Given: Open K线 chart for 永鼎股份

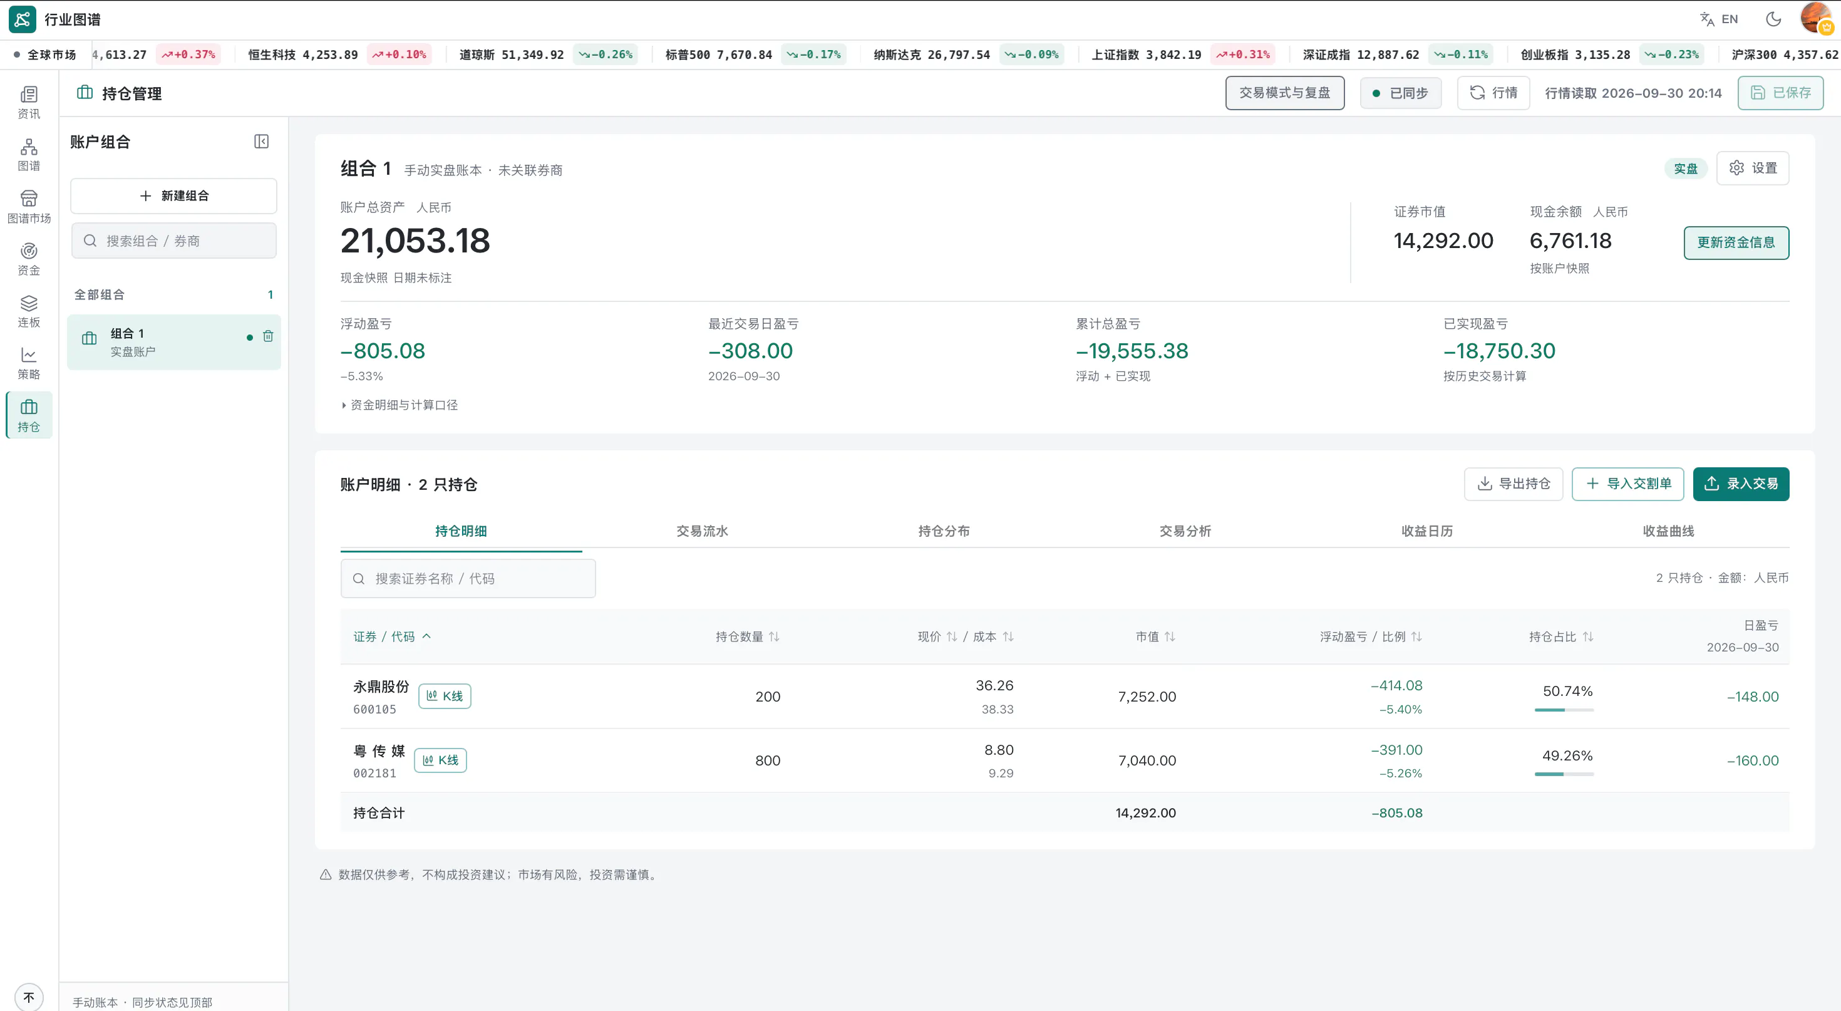Looking at the screenshot, I should (x=445, y=696).
